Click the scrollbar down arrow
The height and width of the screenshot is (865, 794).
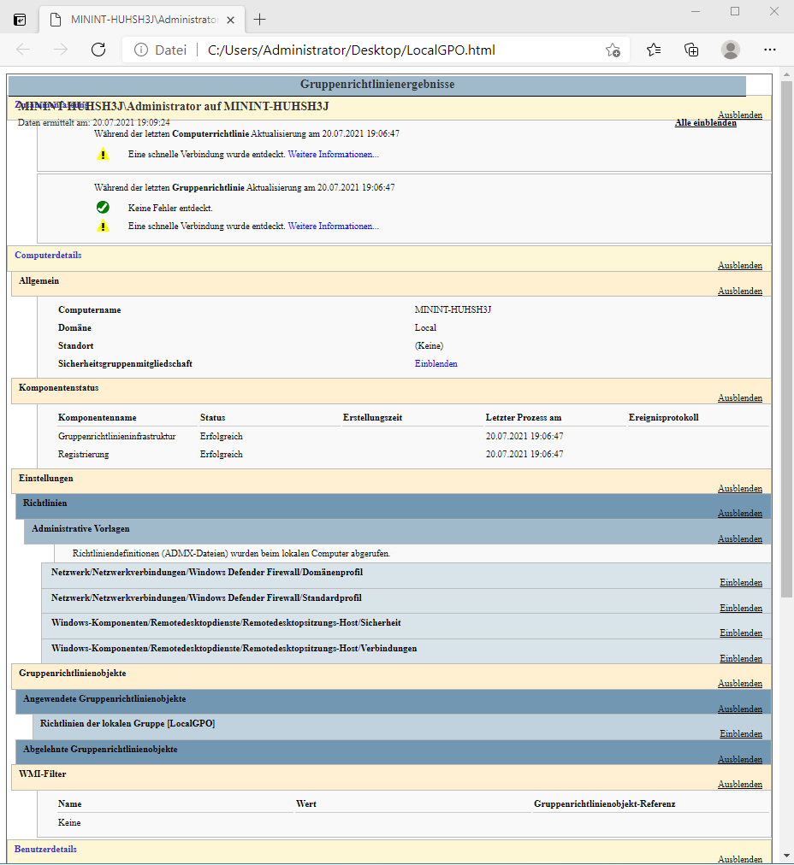click(x=787, y=856)
